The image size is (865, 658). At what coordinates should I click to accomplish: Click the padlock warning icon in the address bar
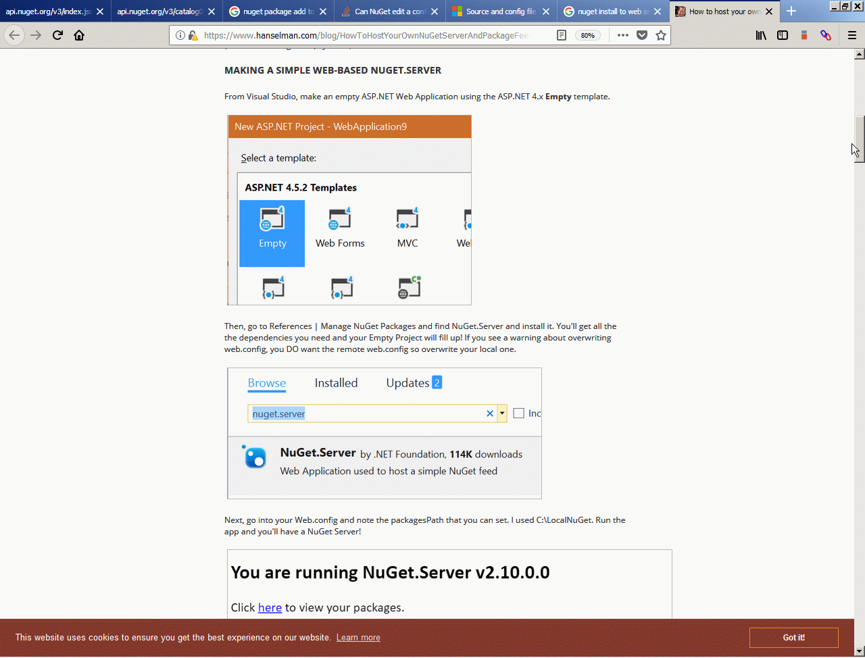tap(193, 35)
